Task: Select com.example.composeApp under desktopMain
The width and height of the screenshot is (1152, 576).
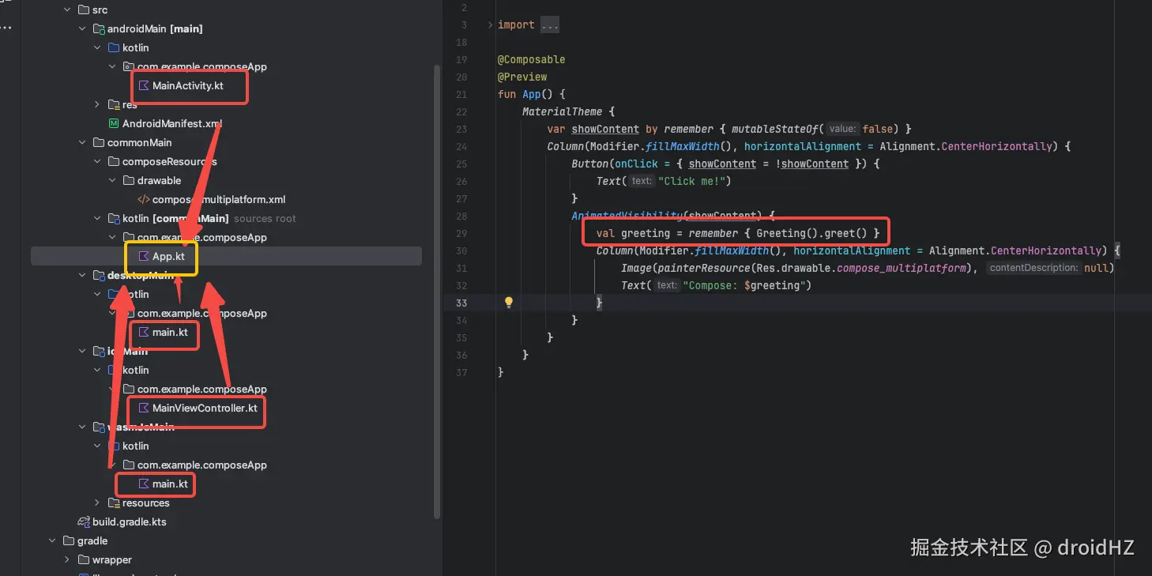Action: (x=201, y=313)
